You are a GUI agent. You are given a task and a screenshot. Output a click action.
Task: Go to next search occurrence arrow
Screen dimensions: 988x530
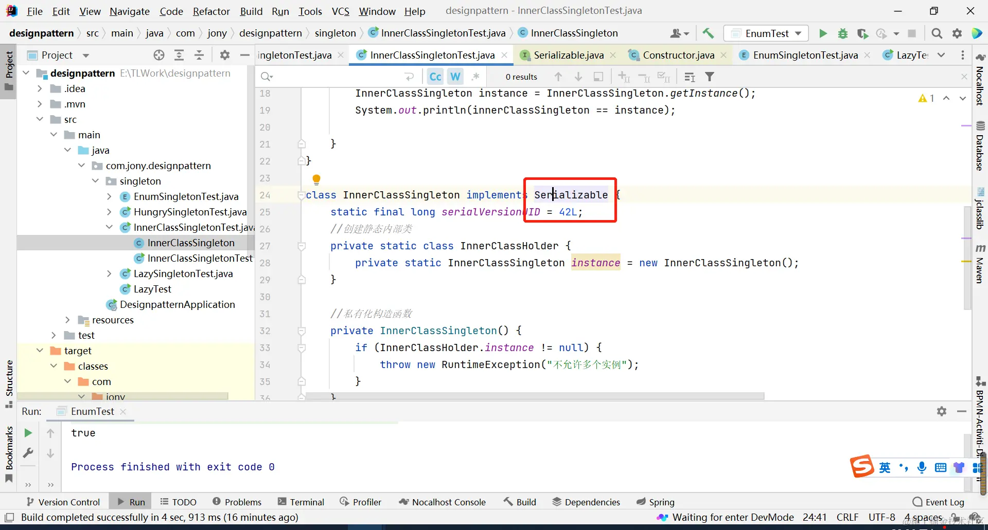coord(578,77)
